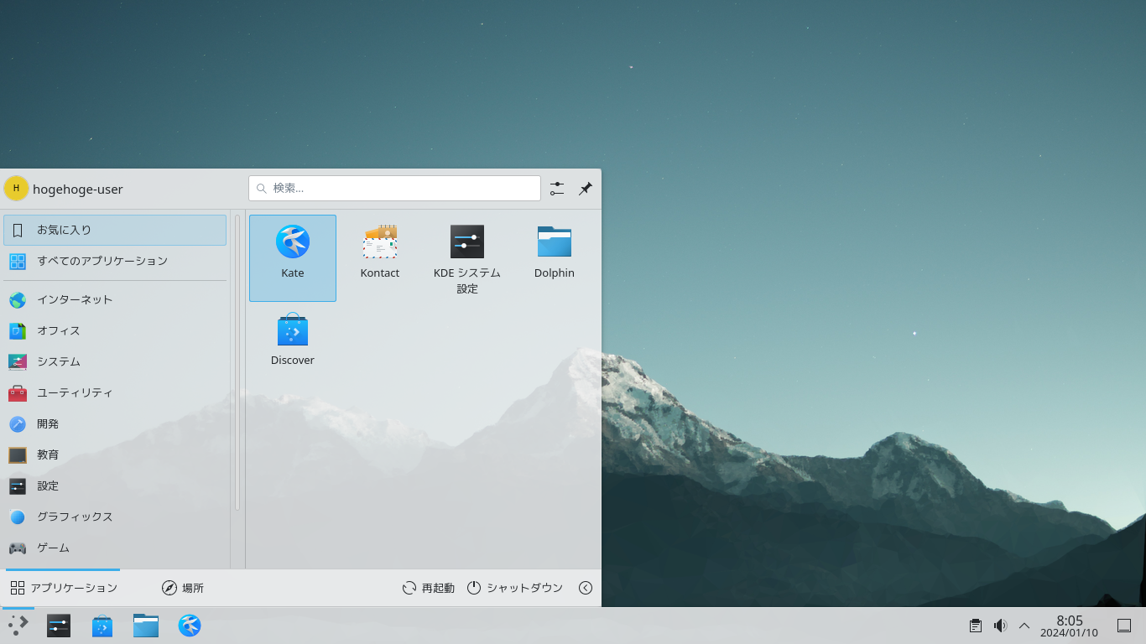Screen dimensions: 1146x644
Task: Click the 再起動 button
Action: (x=428, y=588)
